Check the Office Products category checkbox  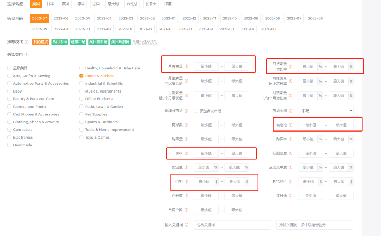[81, 99]
